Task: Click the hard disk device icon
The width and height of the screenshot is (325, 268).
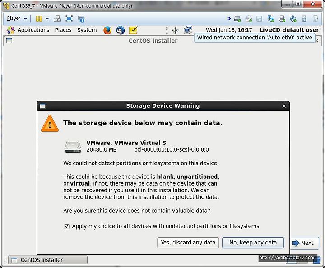Action: coord(237,19)
